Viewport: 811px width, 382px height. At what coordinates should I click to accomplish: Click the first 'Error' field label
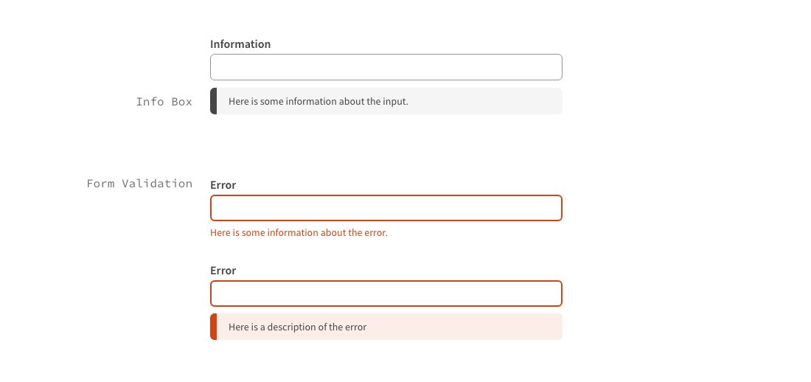[223, 185]
